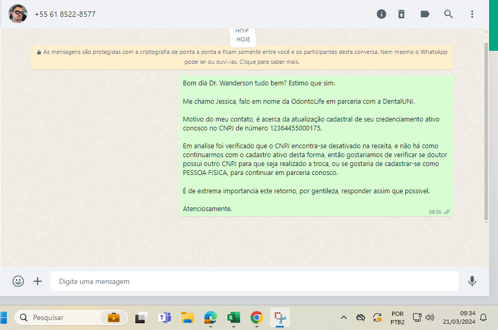Open contact info icon in chat header
Viewport: 498px width, 330px height.
(x=381, y=14)
